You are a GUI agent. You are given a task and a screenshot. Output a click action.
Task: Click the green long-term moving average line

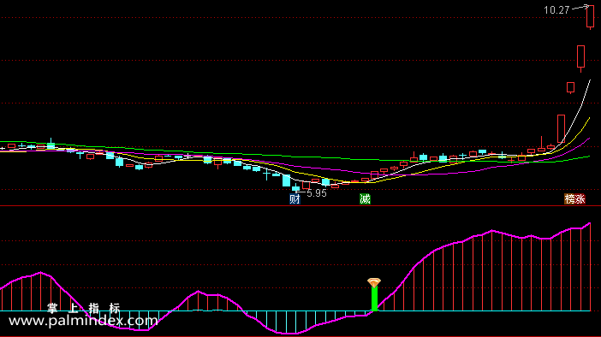click(x=295, y=157)
